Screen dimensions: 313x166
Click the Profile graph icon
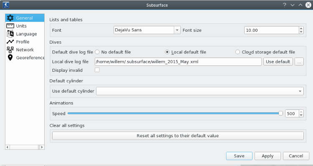coord(10,42)
